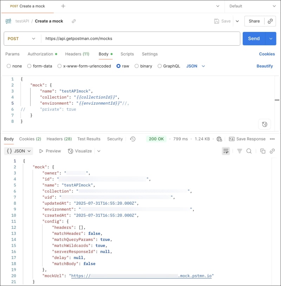Open the POST method dropdown
This screenshot has height=286, width=281.
[x=21, y=39]
